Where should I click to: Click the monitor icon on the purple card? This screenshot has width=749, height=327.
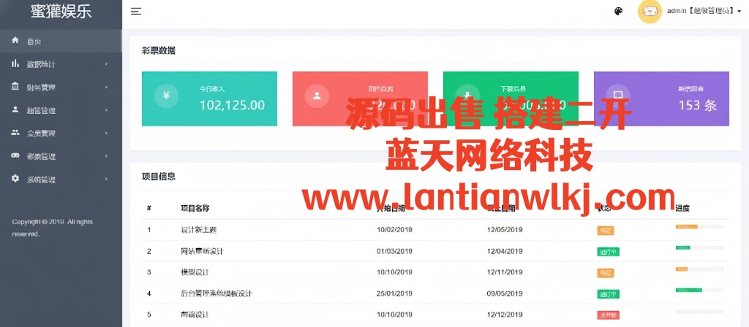[618, 96]
